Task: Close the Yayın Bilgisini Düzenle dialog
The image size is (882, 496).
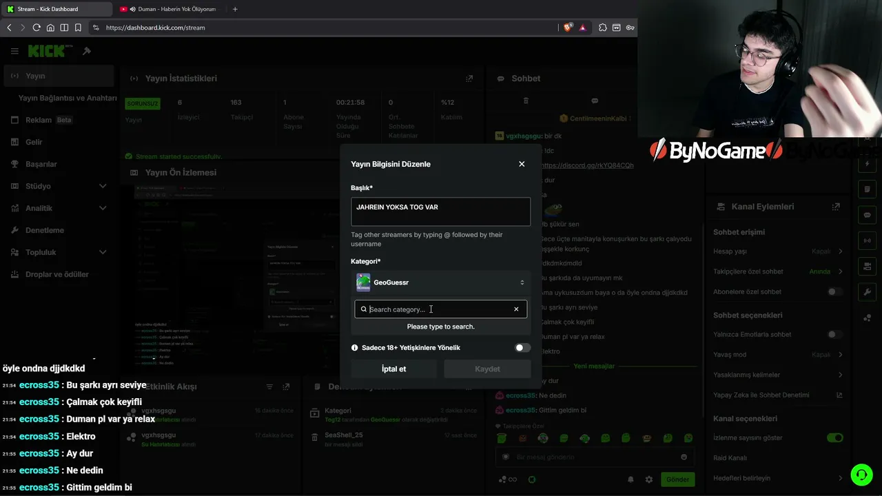Action: (x=522, y=164)
